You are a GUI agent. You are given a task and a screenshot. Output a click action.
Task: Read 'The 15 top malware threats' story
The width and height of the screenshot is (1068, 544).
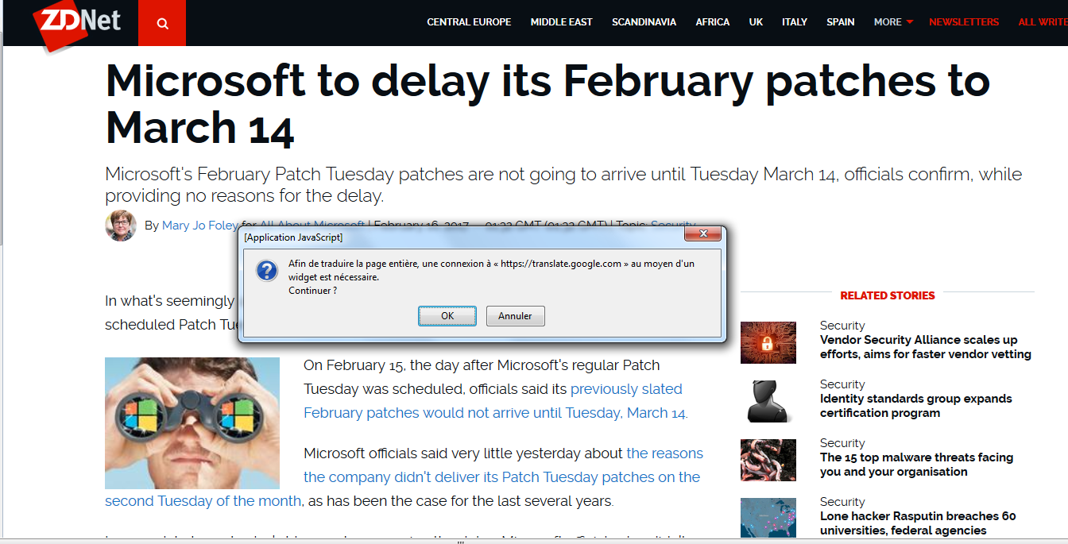pos(916,465)
